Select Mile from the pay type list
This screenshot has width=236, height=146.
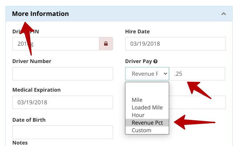147,100
